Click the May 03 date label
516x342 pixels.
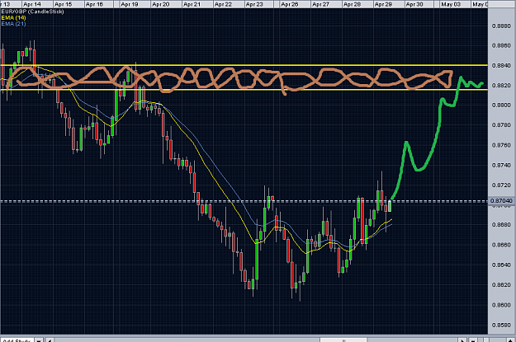(x=451, y=4)
